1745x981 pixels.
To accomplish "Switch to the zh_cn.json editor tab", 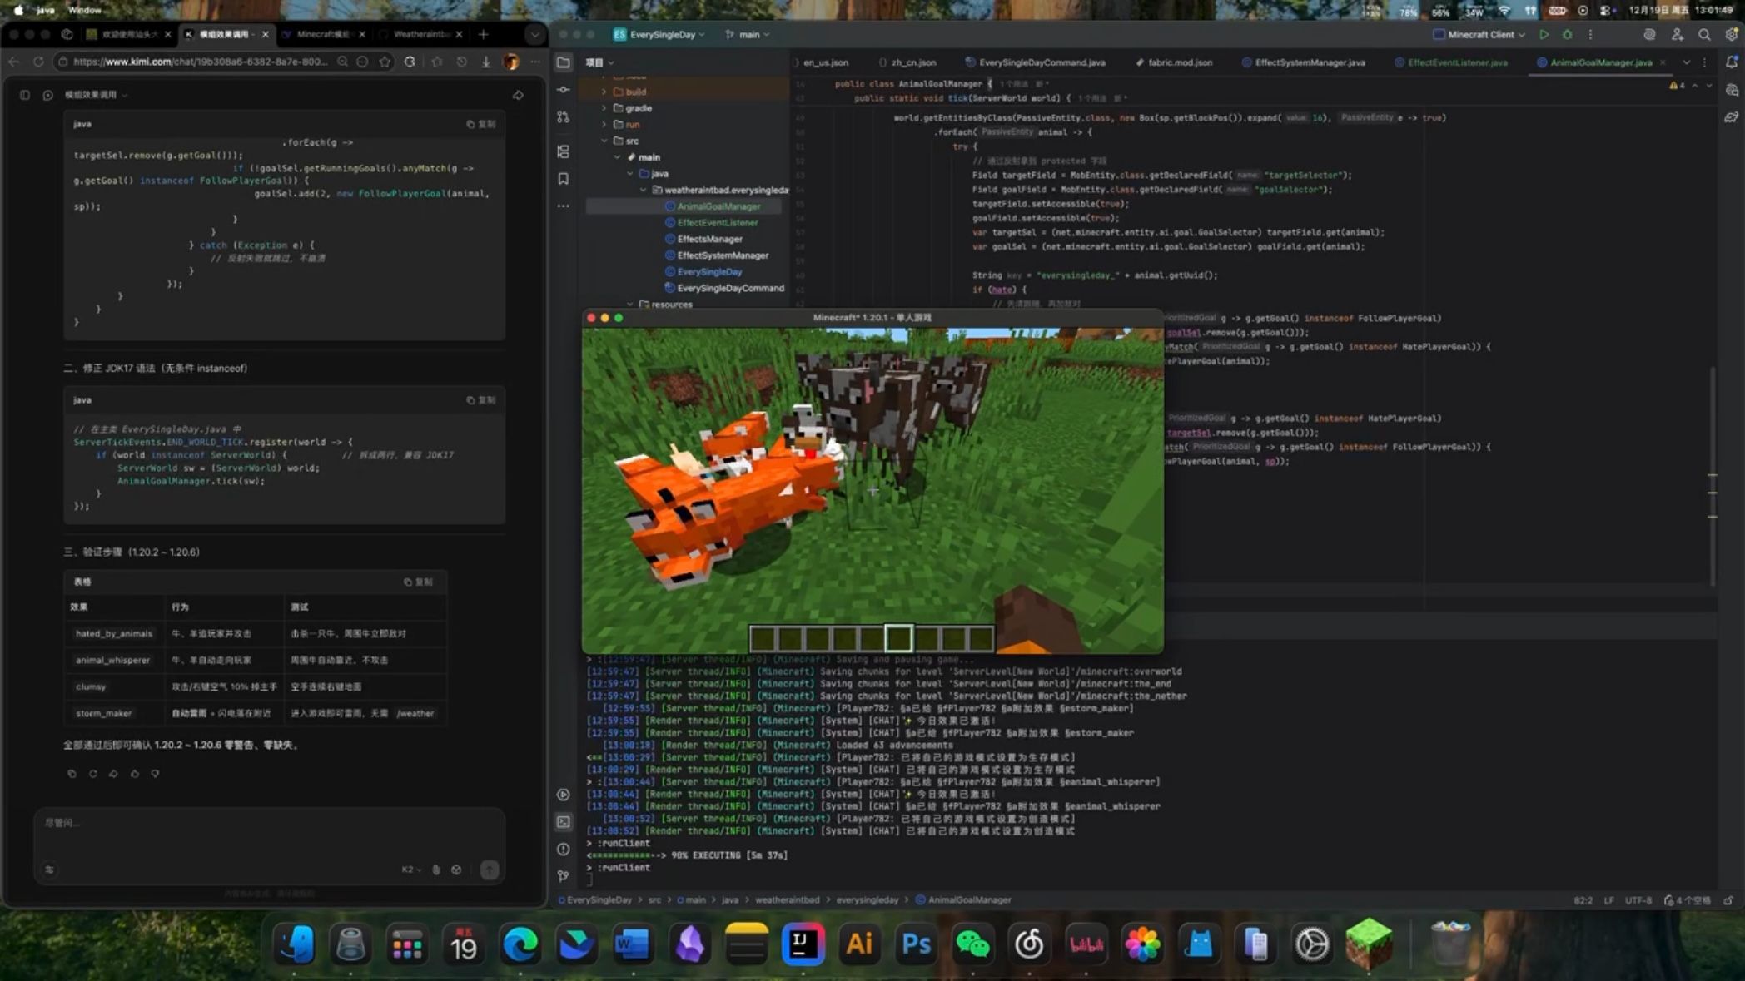I will [907, 62].
